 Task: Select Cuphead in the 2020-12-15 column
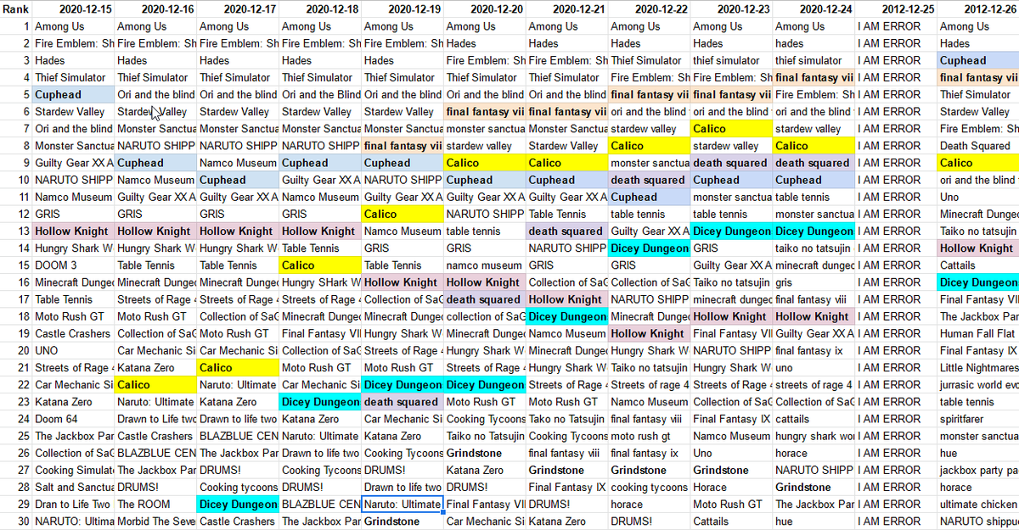(74, 95)
